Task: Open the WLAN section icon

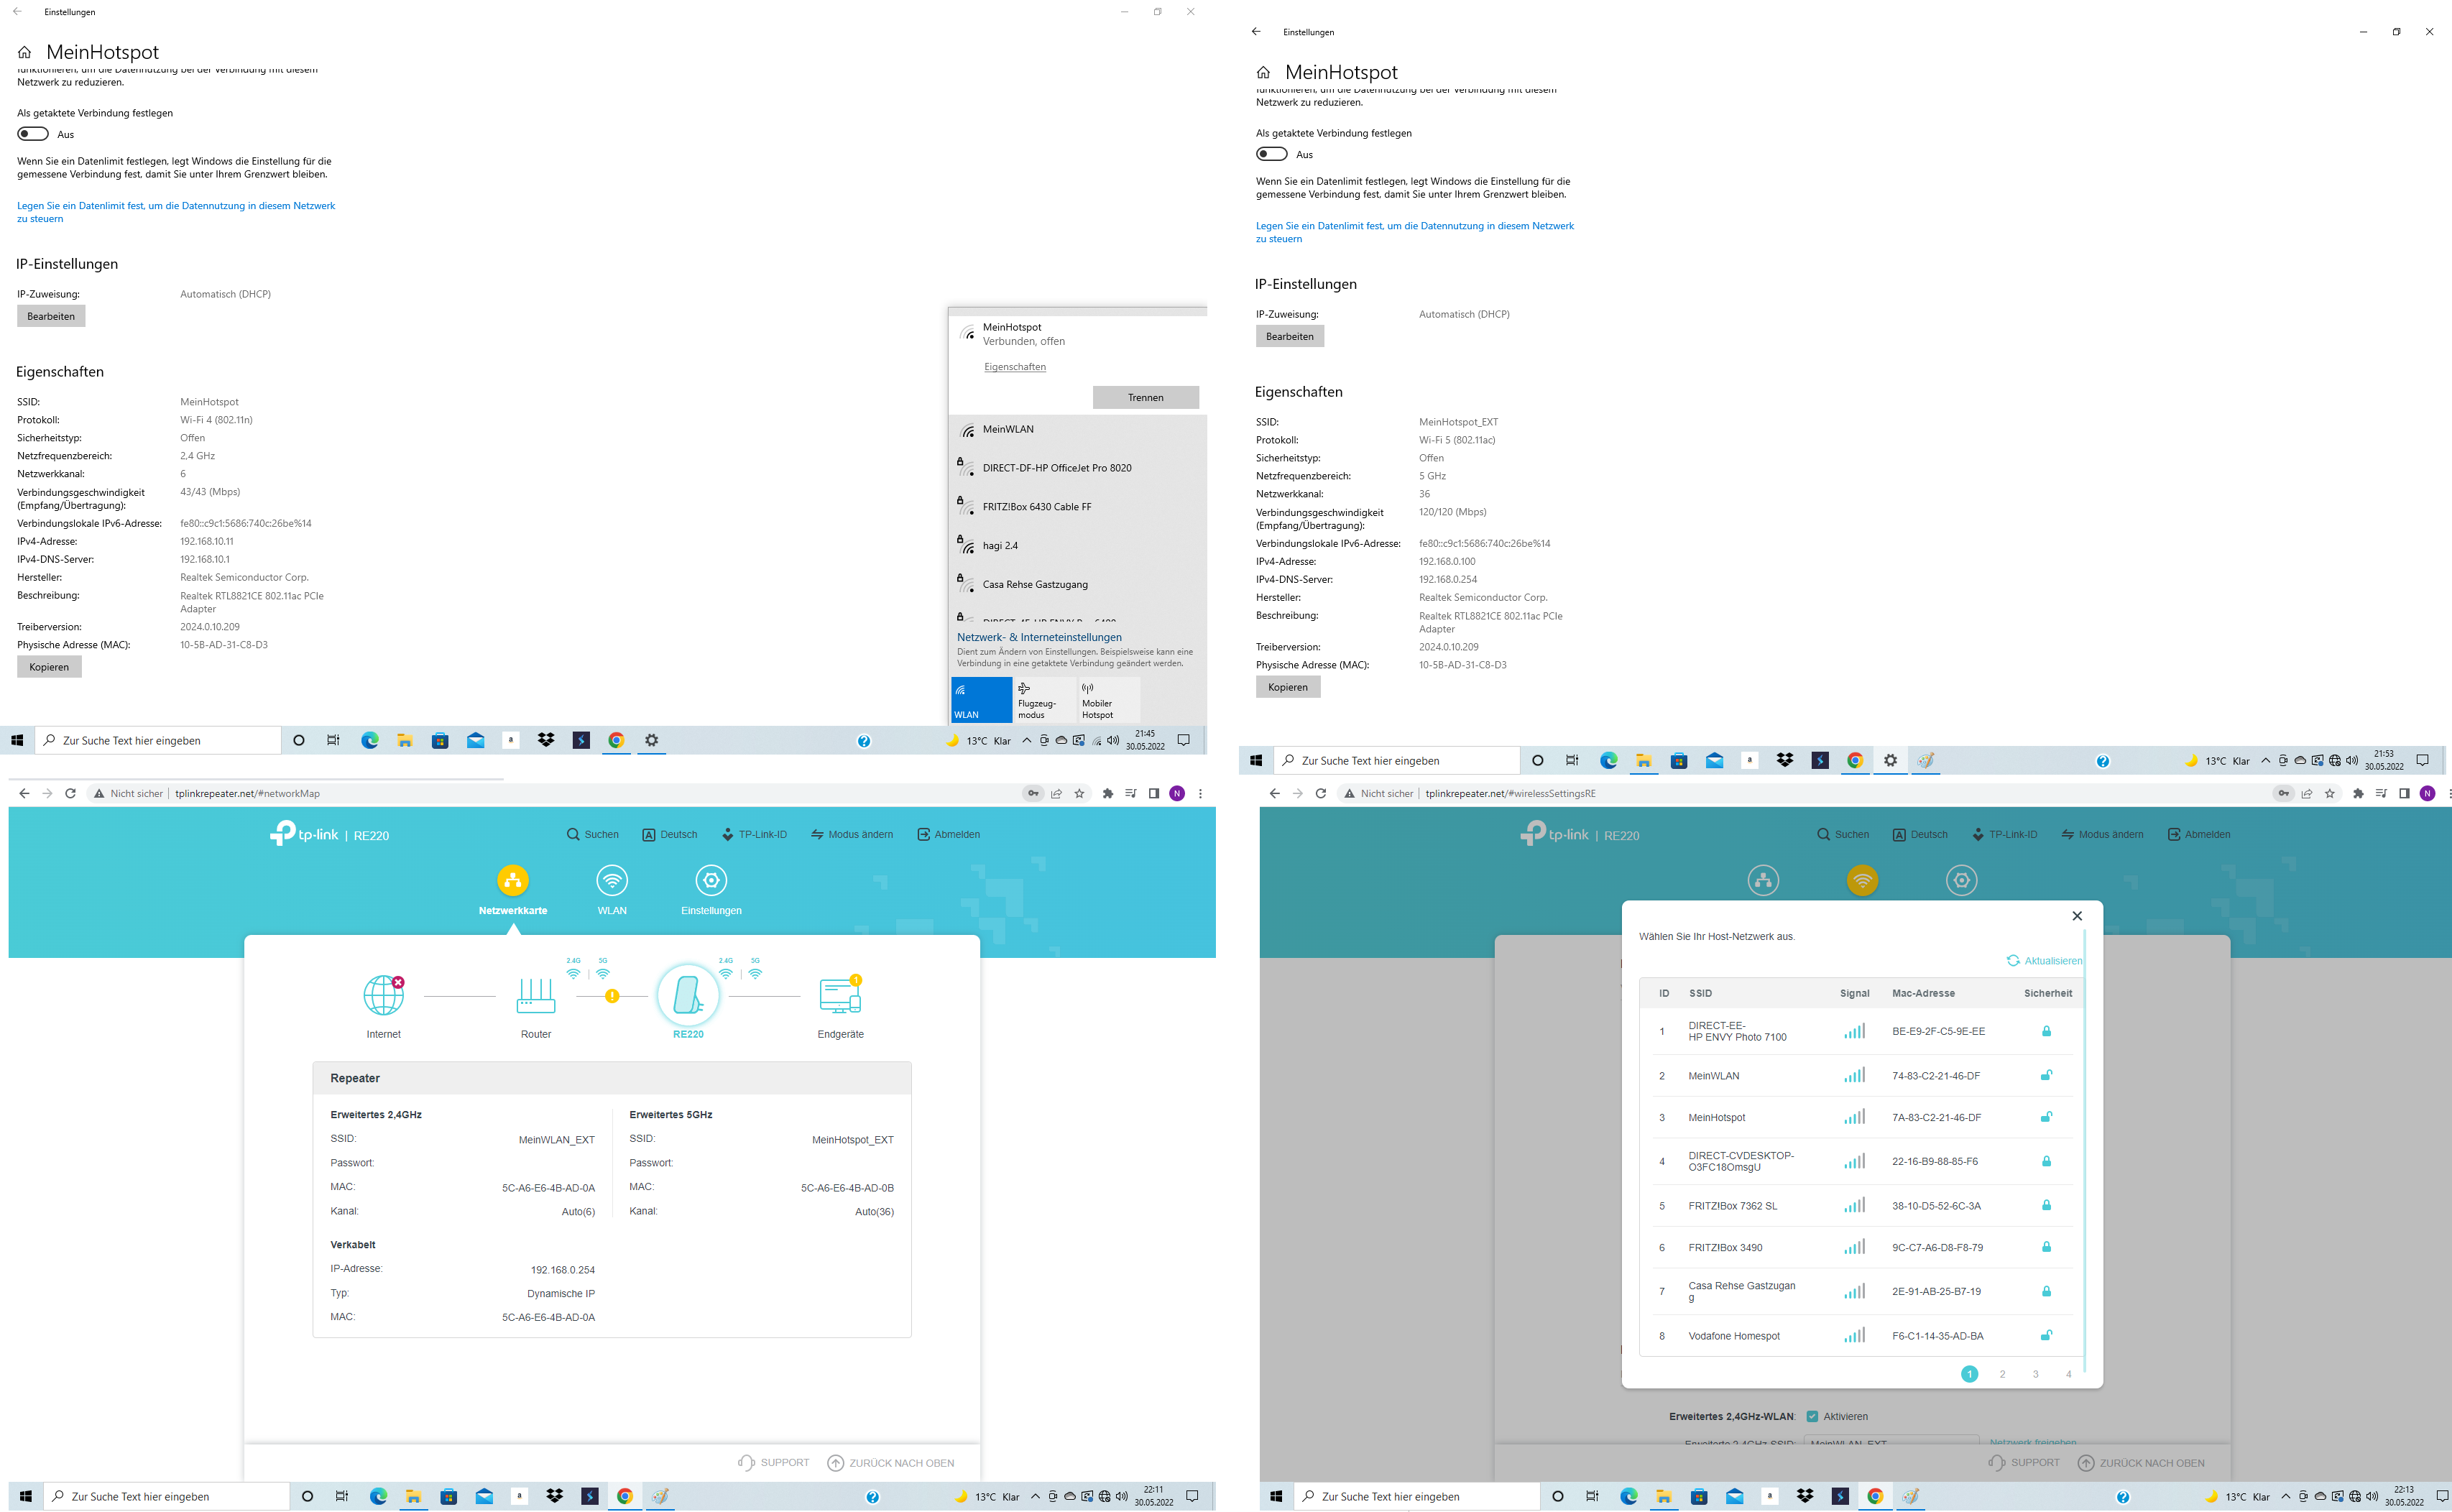Action: pos(612,881)
